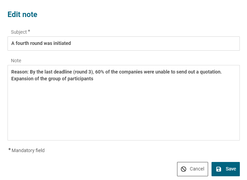Click the floppy disk icon on Save

point(219,169)
